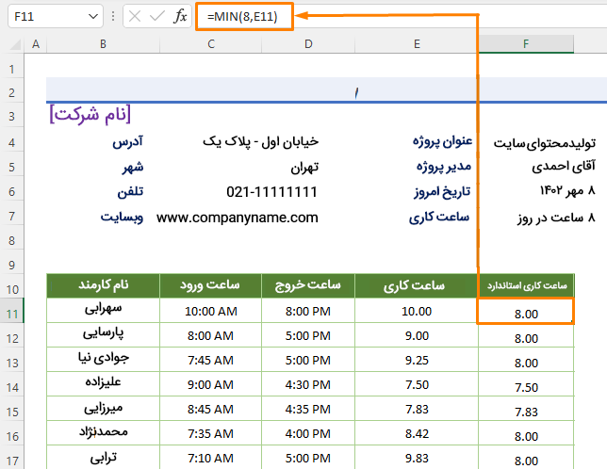Select the phone number 021-11111111 cell
This screenshot has height=469, width=607.
[272, 192]
